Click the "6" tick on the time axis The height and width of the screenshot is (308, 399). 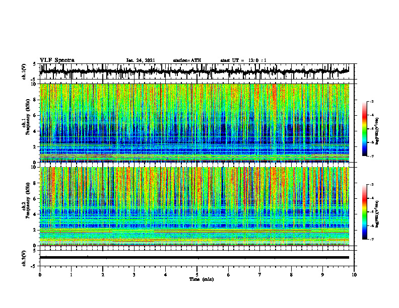(229, 275)
